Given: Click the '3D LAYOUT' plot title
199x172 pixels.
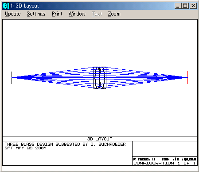Looking at the screenshot, I should (x=100, y=139).
